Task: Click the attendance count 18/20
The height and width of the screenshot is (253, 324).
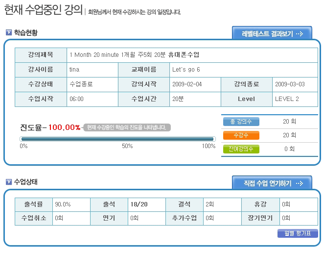Action: pos(139,204)
